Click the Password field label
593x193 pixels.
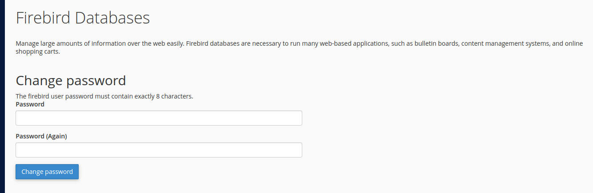(x=30, y=104)
